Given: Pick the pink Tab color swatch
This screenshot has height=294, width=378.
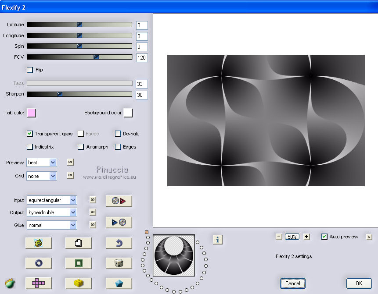Looking at the screenshot, I should 31,113.
